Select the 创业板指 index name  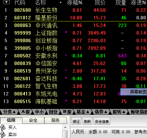(x=46, y=40)
